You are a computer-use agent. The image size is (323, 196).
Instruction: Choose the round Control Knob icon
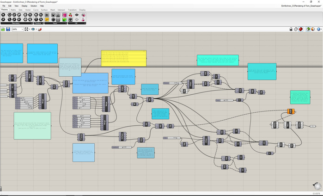(53, 19)
